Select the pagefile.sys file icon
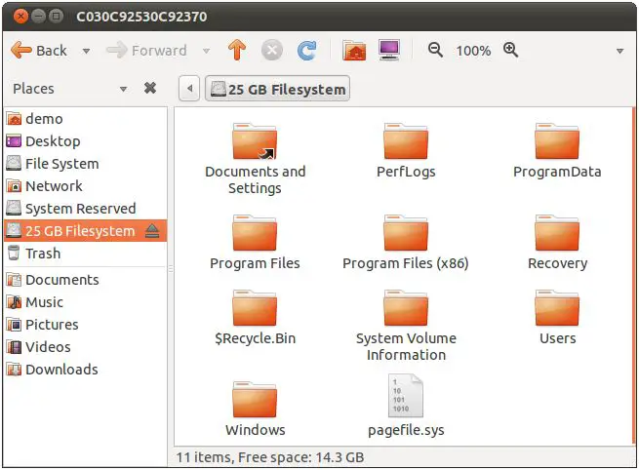Image resolution: width=639 pixels, height=470 pixels. click(x=407, y=396)
